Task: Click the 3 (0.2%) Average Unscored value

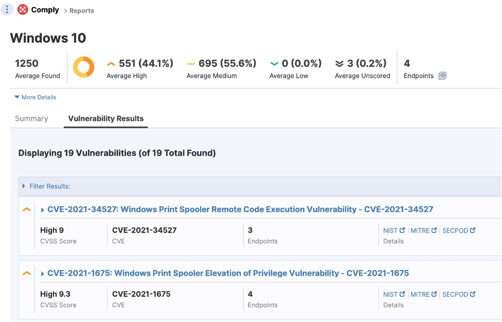Action: tap(367, 63)
